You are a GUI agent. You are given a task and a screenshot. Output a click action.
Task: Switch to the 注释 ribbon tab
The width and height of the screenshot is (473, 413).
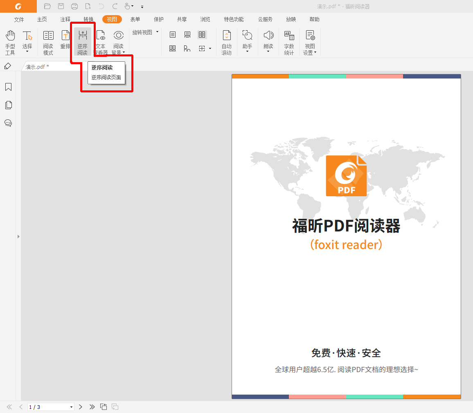(x=65, y=19)
